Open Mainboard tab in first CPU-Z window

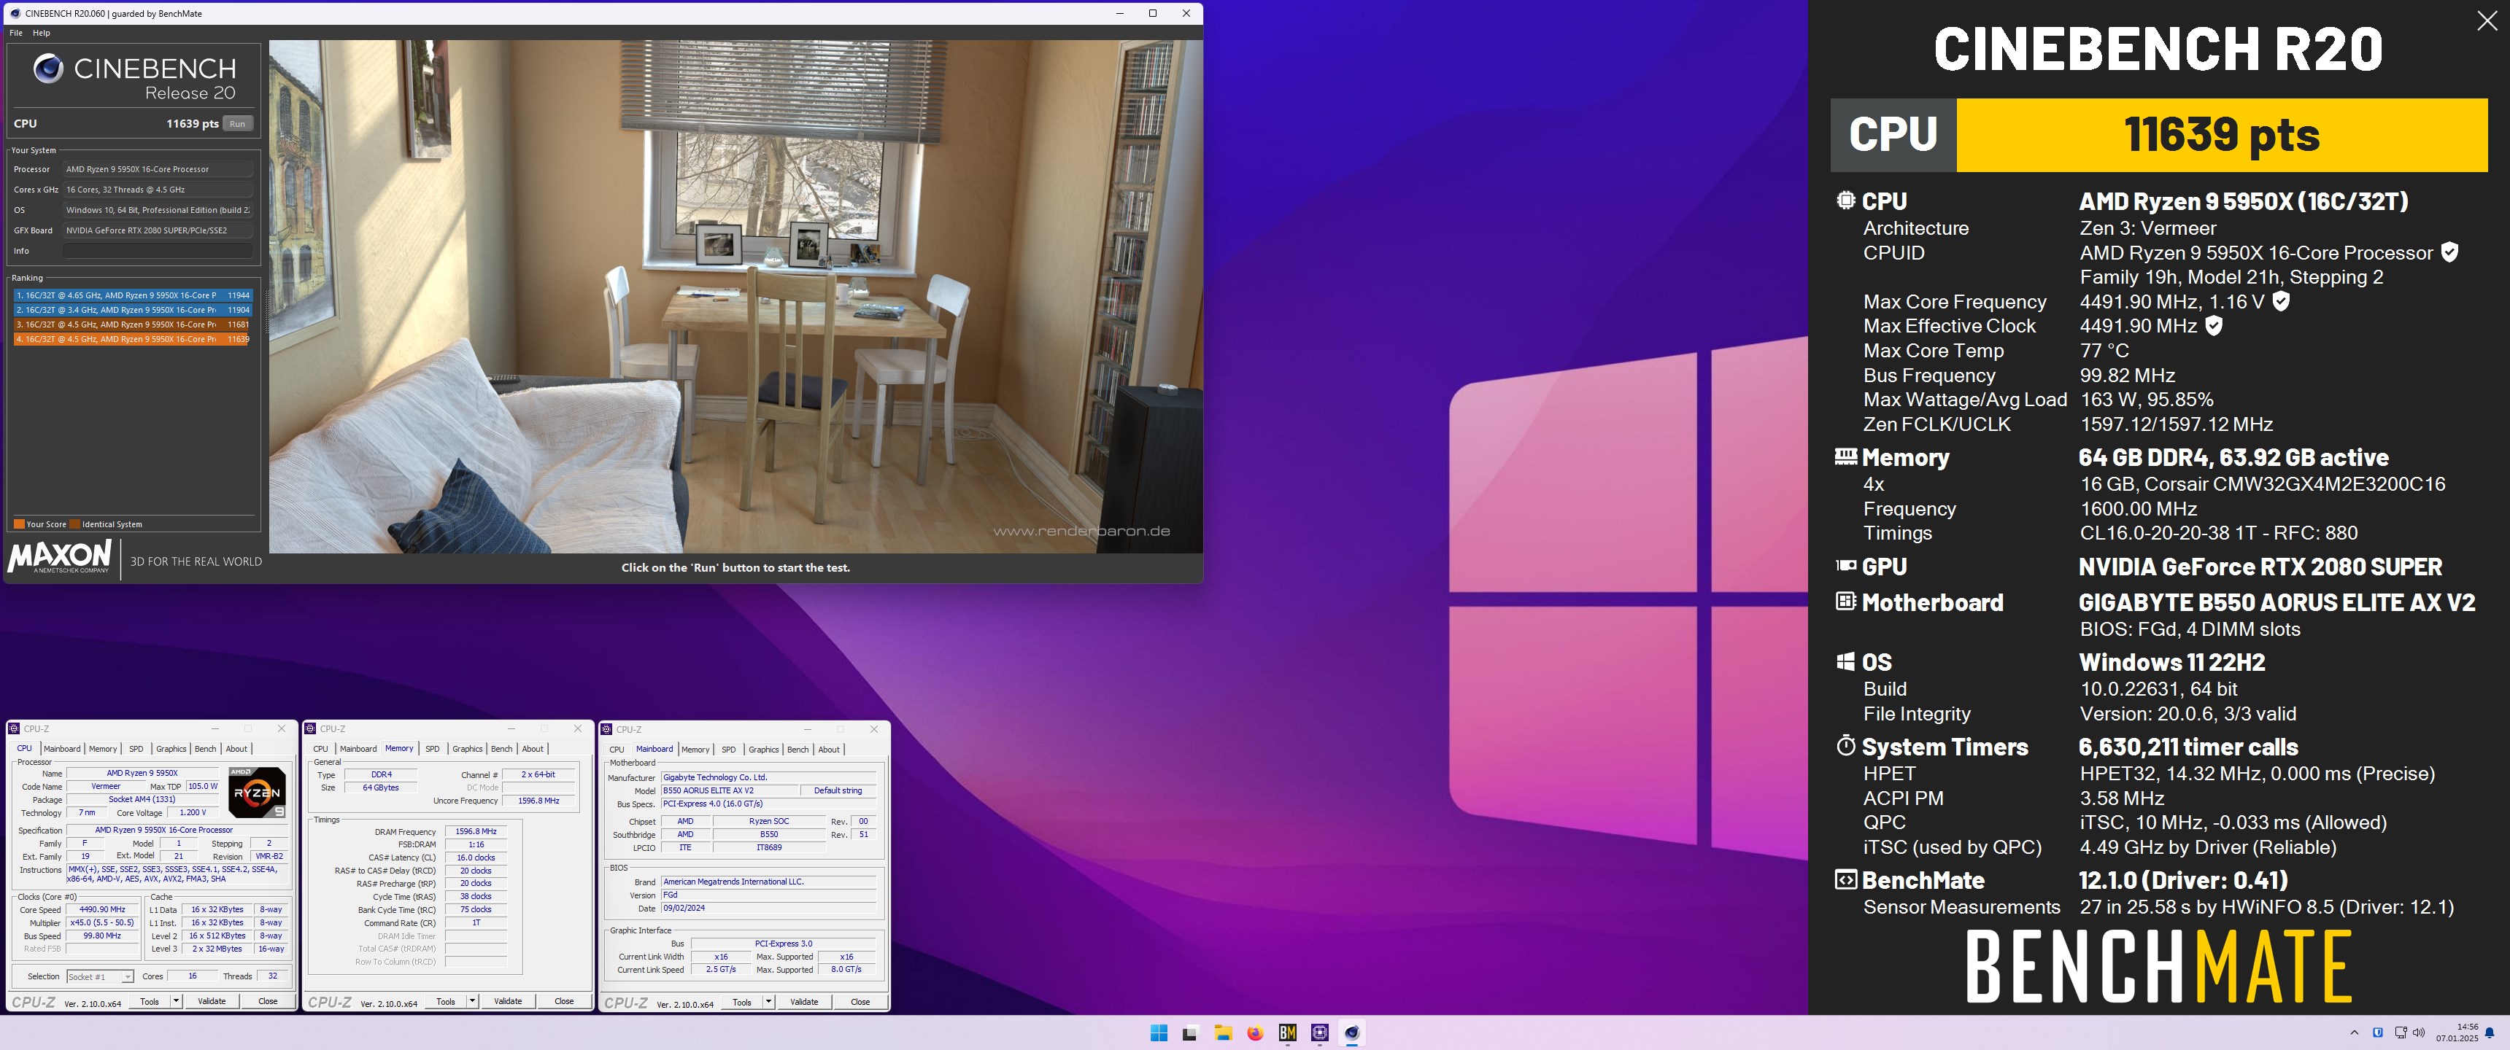point(61,749)
